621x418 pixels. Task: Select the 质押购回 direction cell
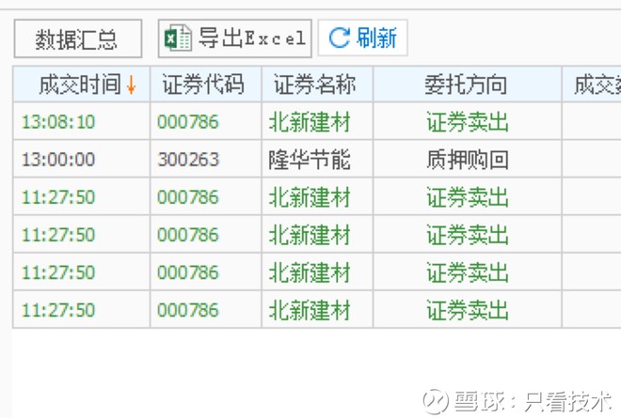tap(468, 160)
